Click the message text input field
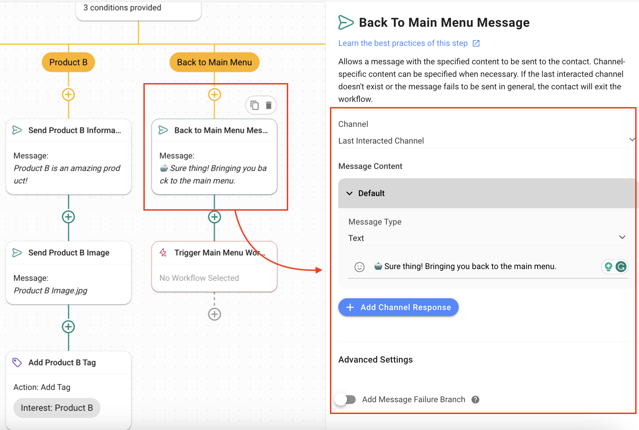Screen dimensions: 639x430 click(484, 267)
